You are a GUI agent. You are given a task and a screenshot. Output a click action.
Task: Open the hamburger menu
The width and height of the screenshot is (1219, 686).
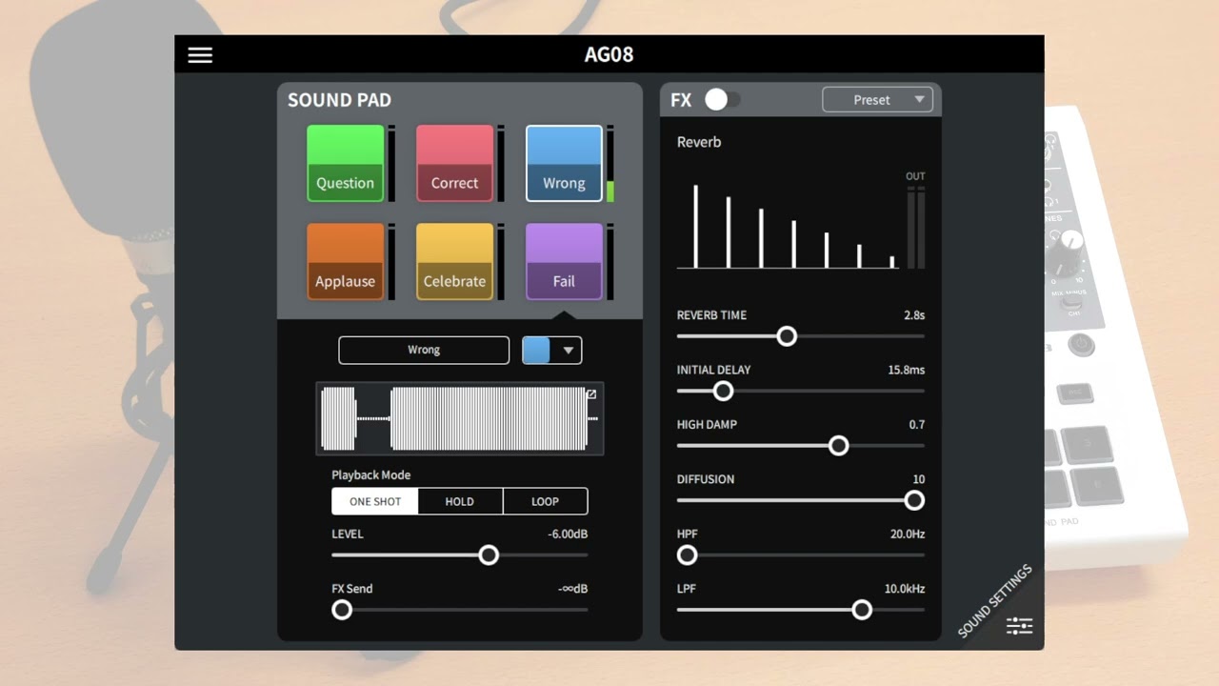pos(200,54)
